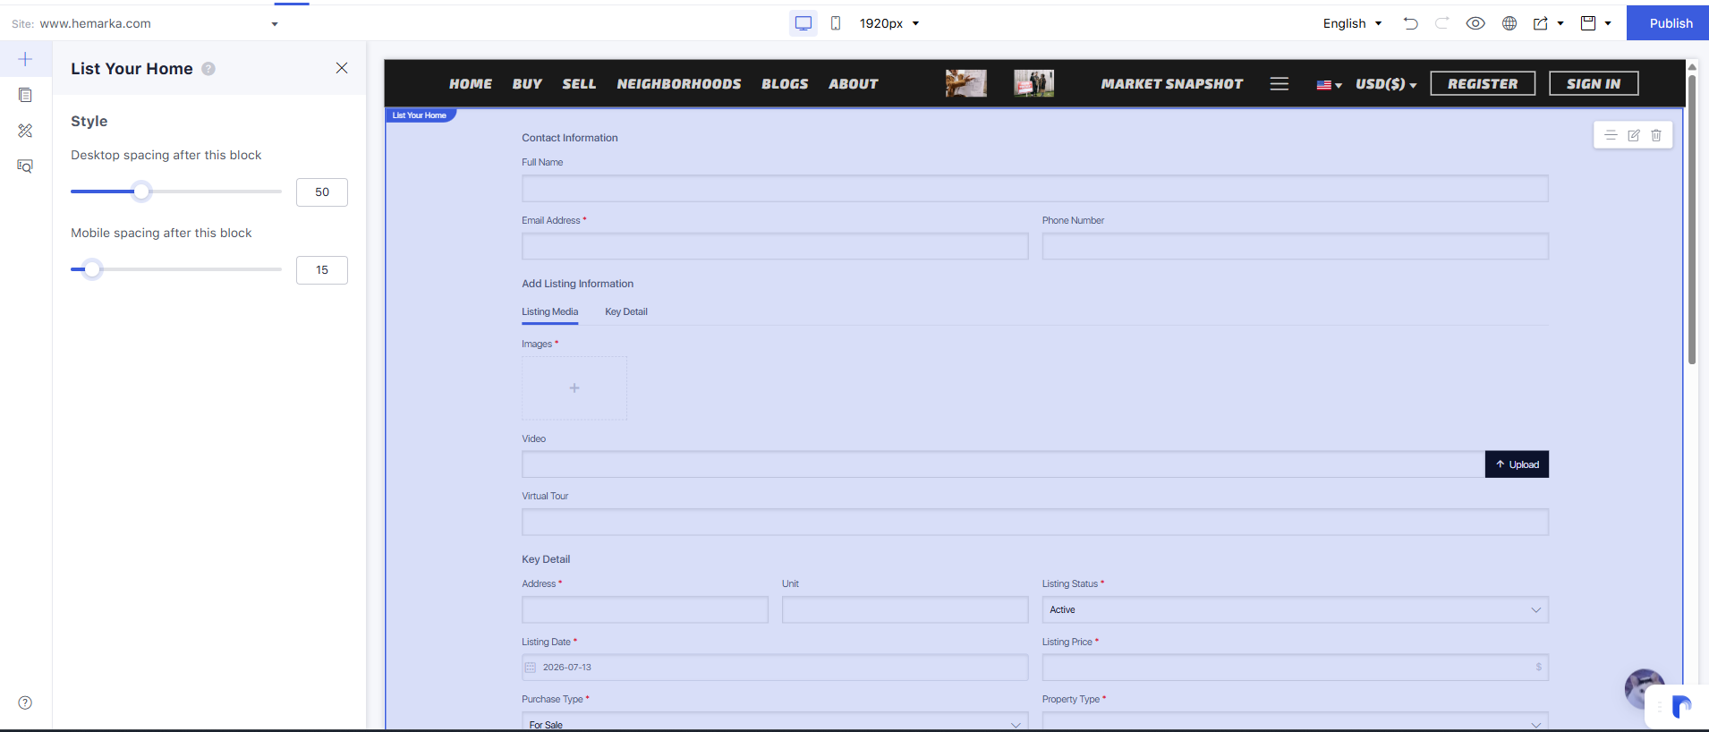Viewport: 1709px width, 732px height.
Task: Click the List Your Home block label
Action: pyautogui.click(x=420, y=115)
